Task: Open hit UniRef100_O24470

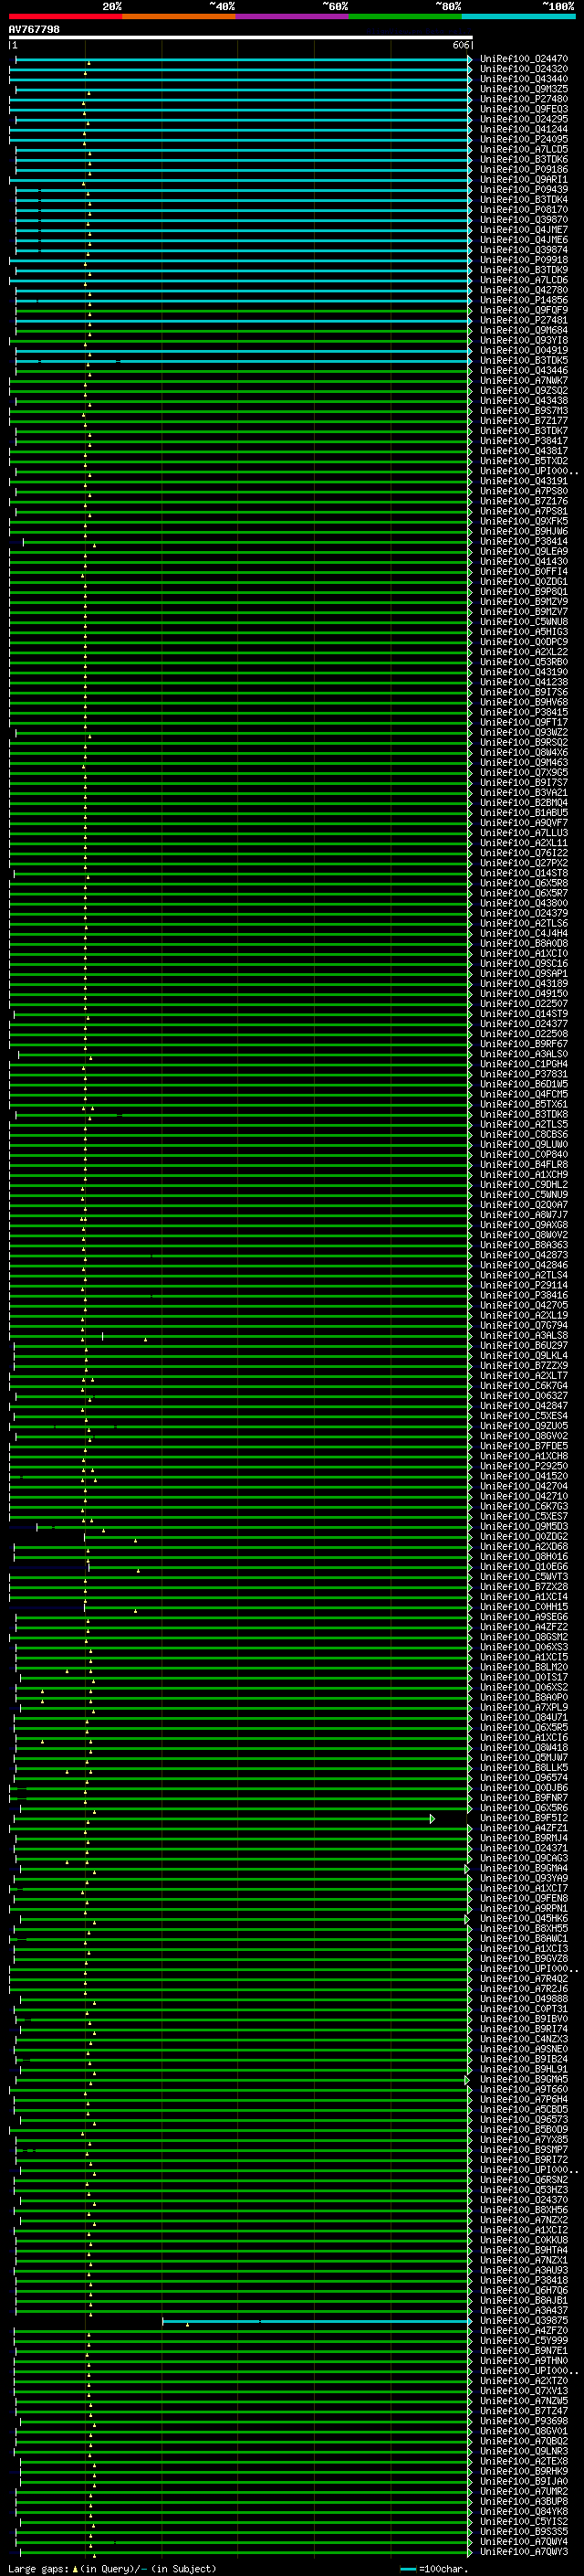Action: [x=524, y=59]
